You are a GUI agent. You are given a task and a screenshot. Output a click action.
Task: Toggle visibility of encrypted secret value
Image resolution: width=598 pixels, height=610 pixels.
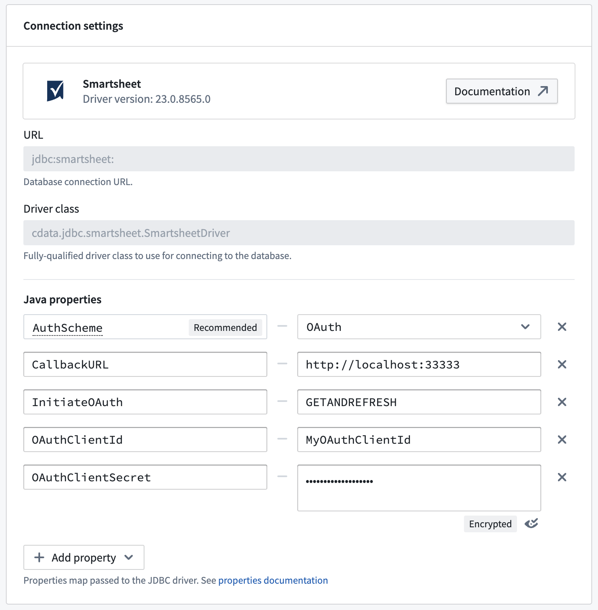(531, 524)
